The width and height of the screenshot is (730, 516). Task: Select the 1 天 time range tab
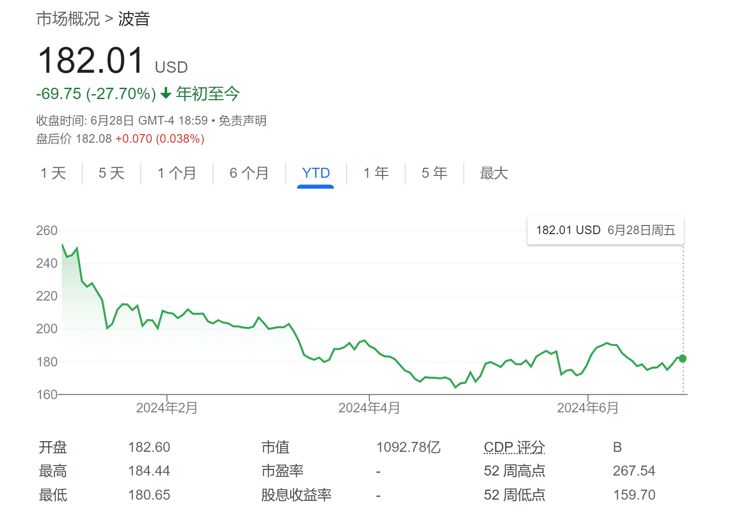[53, 173]
